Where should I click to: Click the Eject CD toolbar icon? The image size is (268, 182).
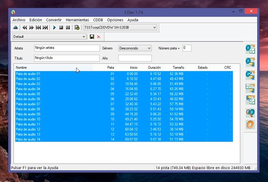tap(16, 27)
